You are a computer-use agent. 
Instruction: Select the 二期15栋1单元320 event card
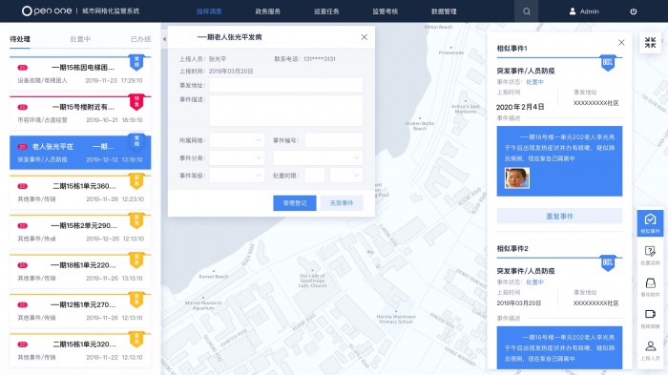tap(80, 350)
